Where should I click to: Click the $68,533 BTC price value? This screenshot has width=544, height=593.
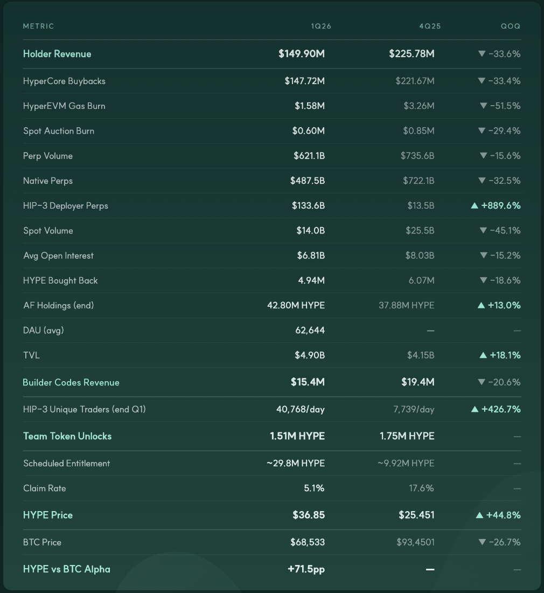coord(308,543)
